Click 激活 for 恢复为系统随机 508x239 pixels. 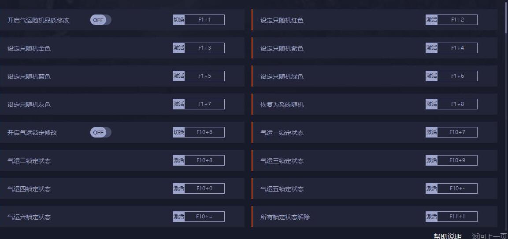pos(431,104)
